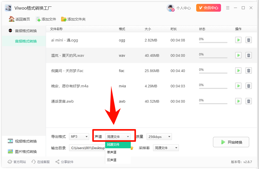Close the Viwoo window
Image resolution: width=259 pixels, height=169 pixels.
(x=251, y=8)
